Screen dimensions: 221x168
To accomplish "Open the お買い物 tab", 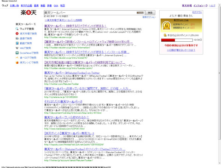I will click(14, 6).
